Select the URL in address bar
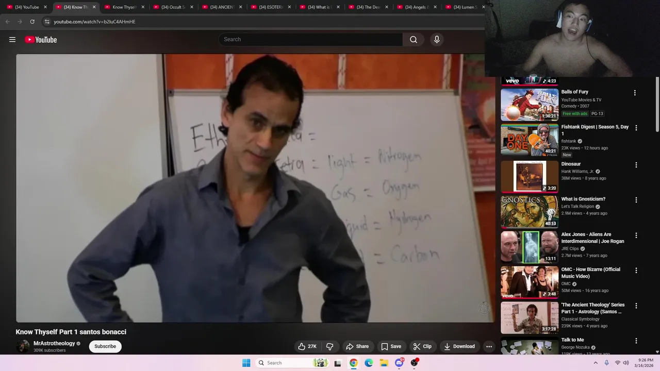The width and height of the screenshot is (660, 371). click(x=94, y=22)
